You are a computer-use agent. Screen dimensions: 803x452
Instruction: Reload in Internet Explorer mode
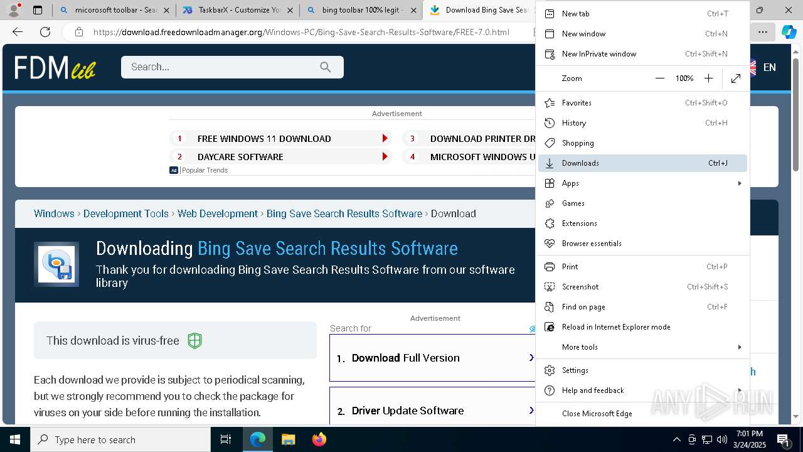point(642,327)
